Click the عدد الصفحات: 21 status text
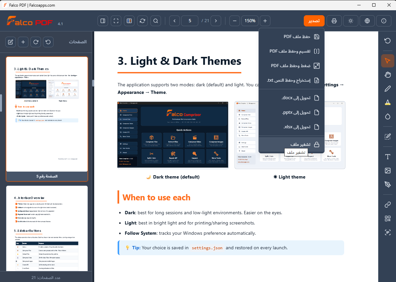The image size is (396, 282). 46,277
